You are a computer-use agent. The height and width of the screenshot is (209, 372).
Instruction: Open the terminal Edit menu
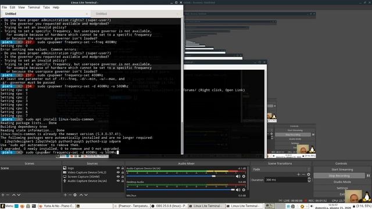click(x=12, y=8)
